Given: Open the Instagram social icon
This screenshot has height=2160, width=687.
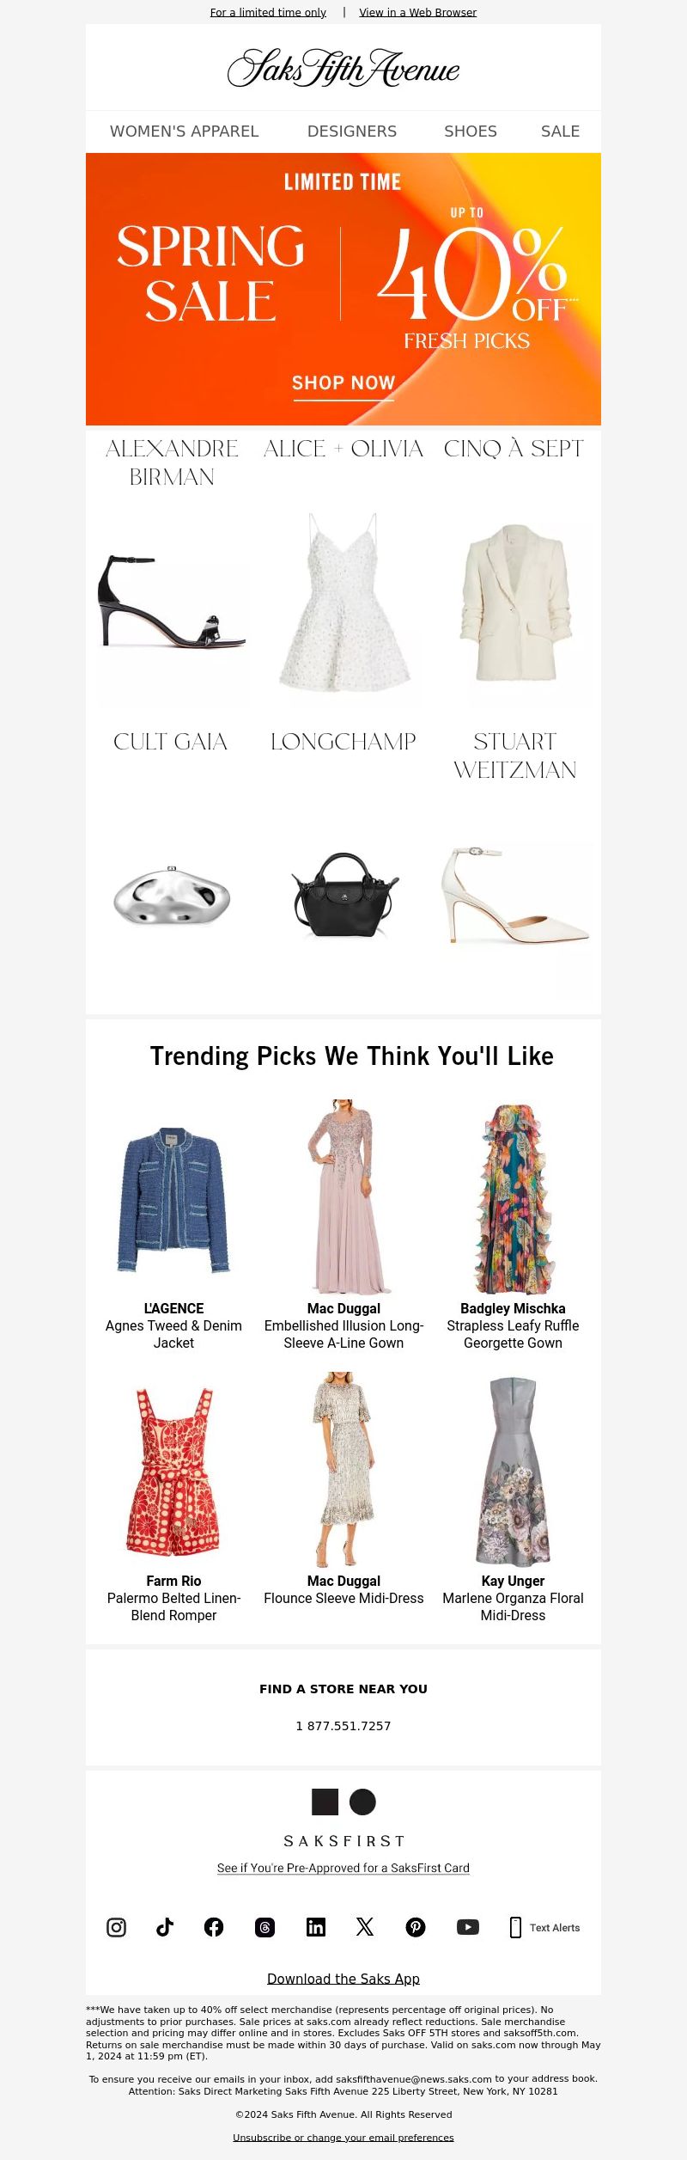Looking at the screenshot, I should tap(116, 1927).
